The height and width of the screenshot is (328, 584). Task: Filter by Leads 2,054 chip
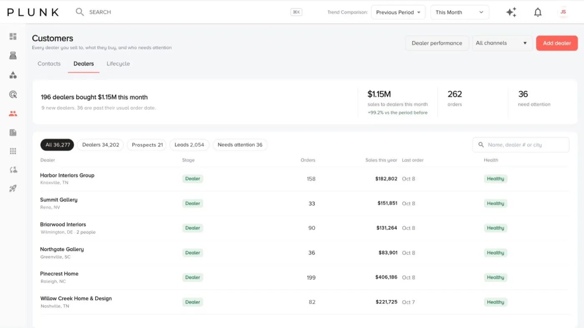(x=189, y=145)
